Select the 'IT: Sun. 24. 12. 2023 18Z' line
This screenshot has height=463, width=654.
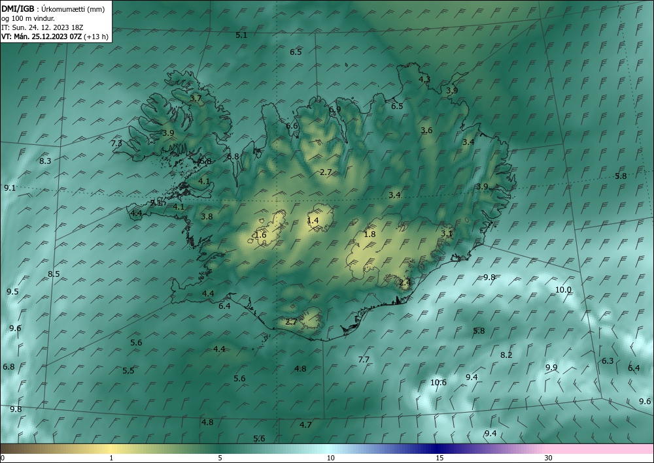pos(42,27)
